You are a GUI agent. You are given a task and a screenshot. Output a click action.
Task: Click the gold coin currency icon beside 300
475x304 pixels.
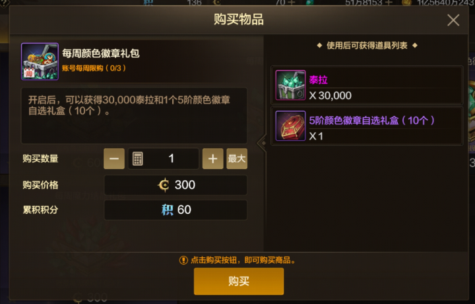pos(164,185)
